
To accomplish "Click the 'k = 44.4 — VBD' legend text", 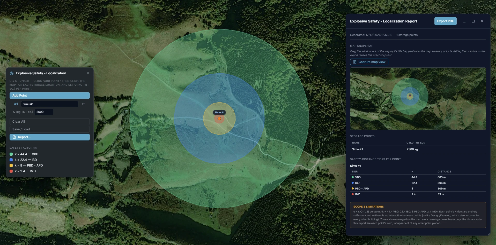I will pyautogui.click(x=26, y=154).
